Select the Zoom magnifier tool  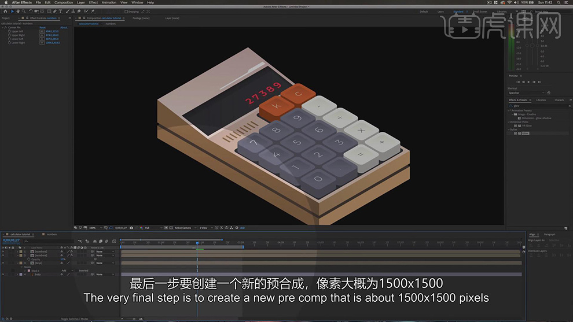click(24, 12)
